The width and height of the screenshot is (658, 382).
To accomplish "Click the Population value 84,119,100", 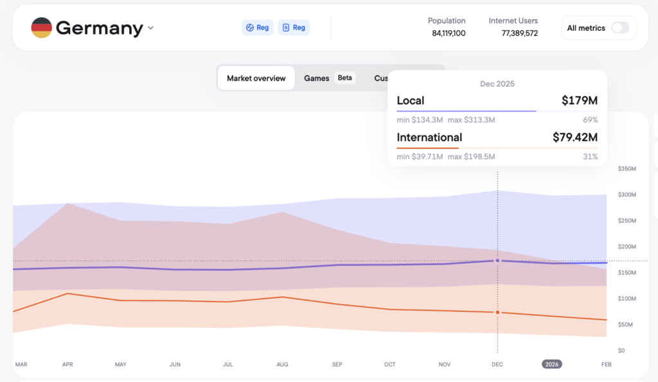I will 449,33.
